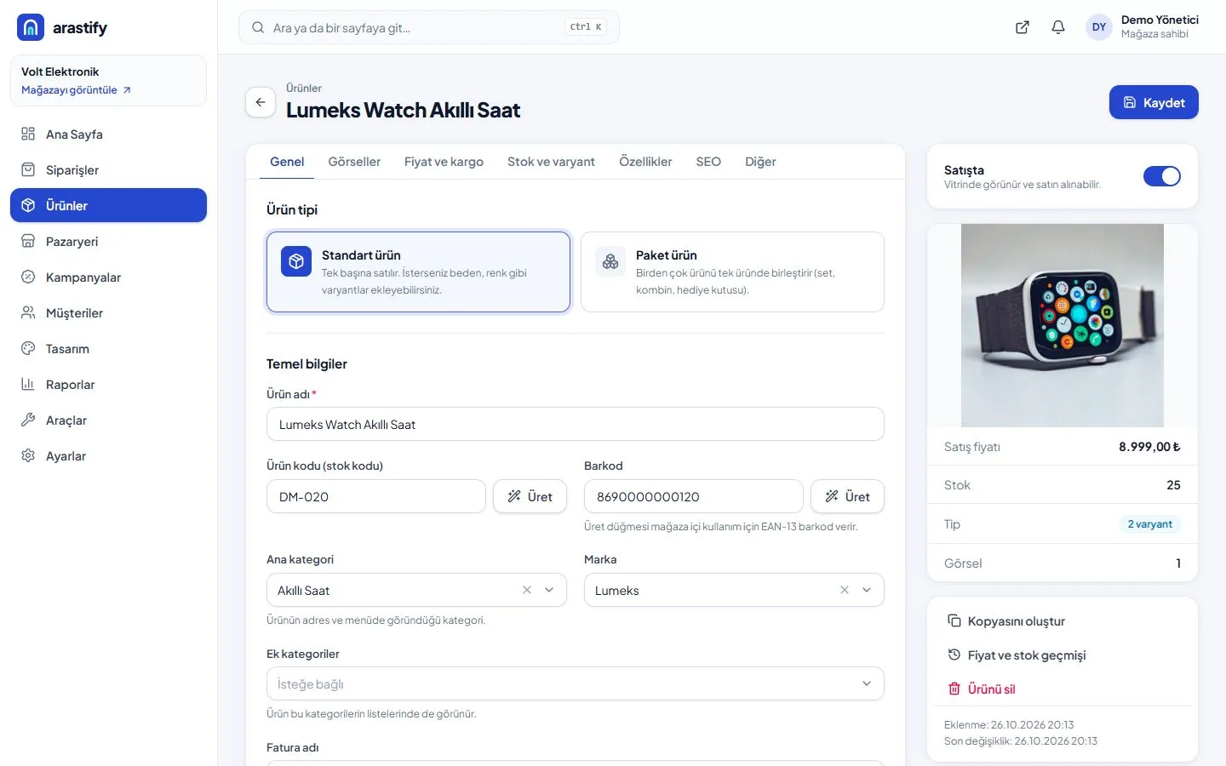Open the Özellikler tab
1226x766 pixels.
click(645, 162)
